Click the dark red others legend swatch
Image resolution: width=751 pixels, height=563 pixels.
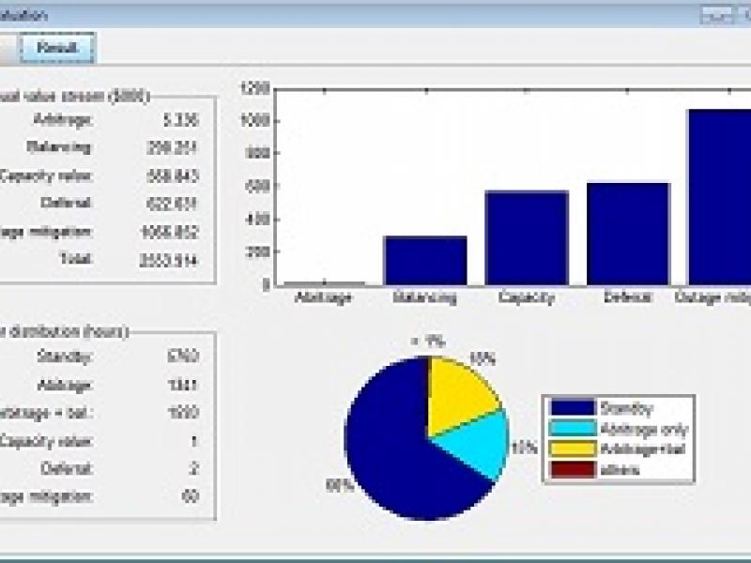coord(573,470)
